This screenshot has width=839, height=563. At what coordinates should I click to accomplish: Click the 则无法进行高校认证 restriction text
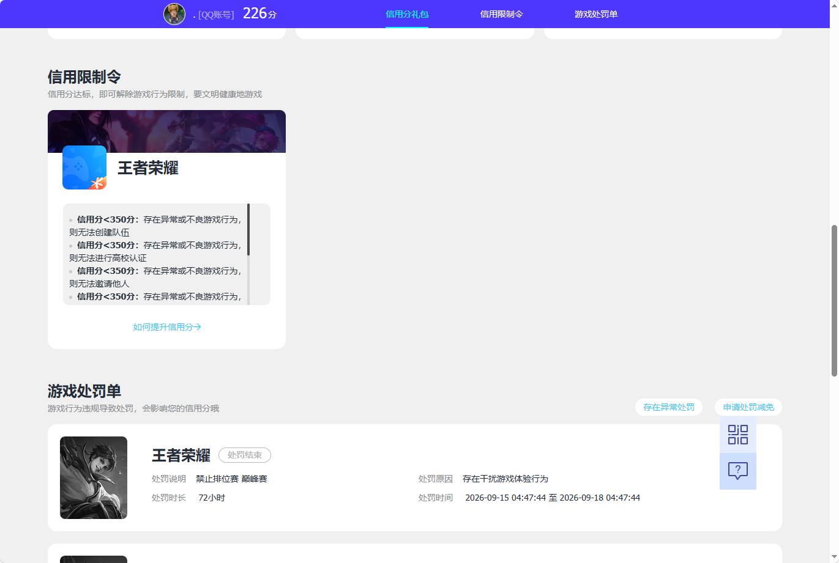[108, 258]
